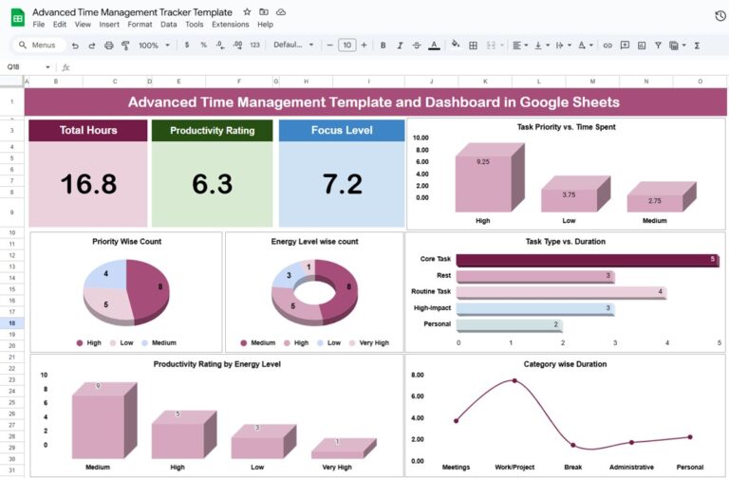729x478 pixels.
Task: Open the Default font dropdown
Action: 293,46
